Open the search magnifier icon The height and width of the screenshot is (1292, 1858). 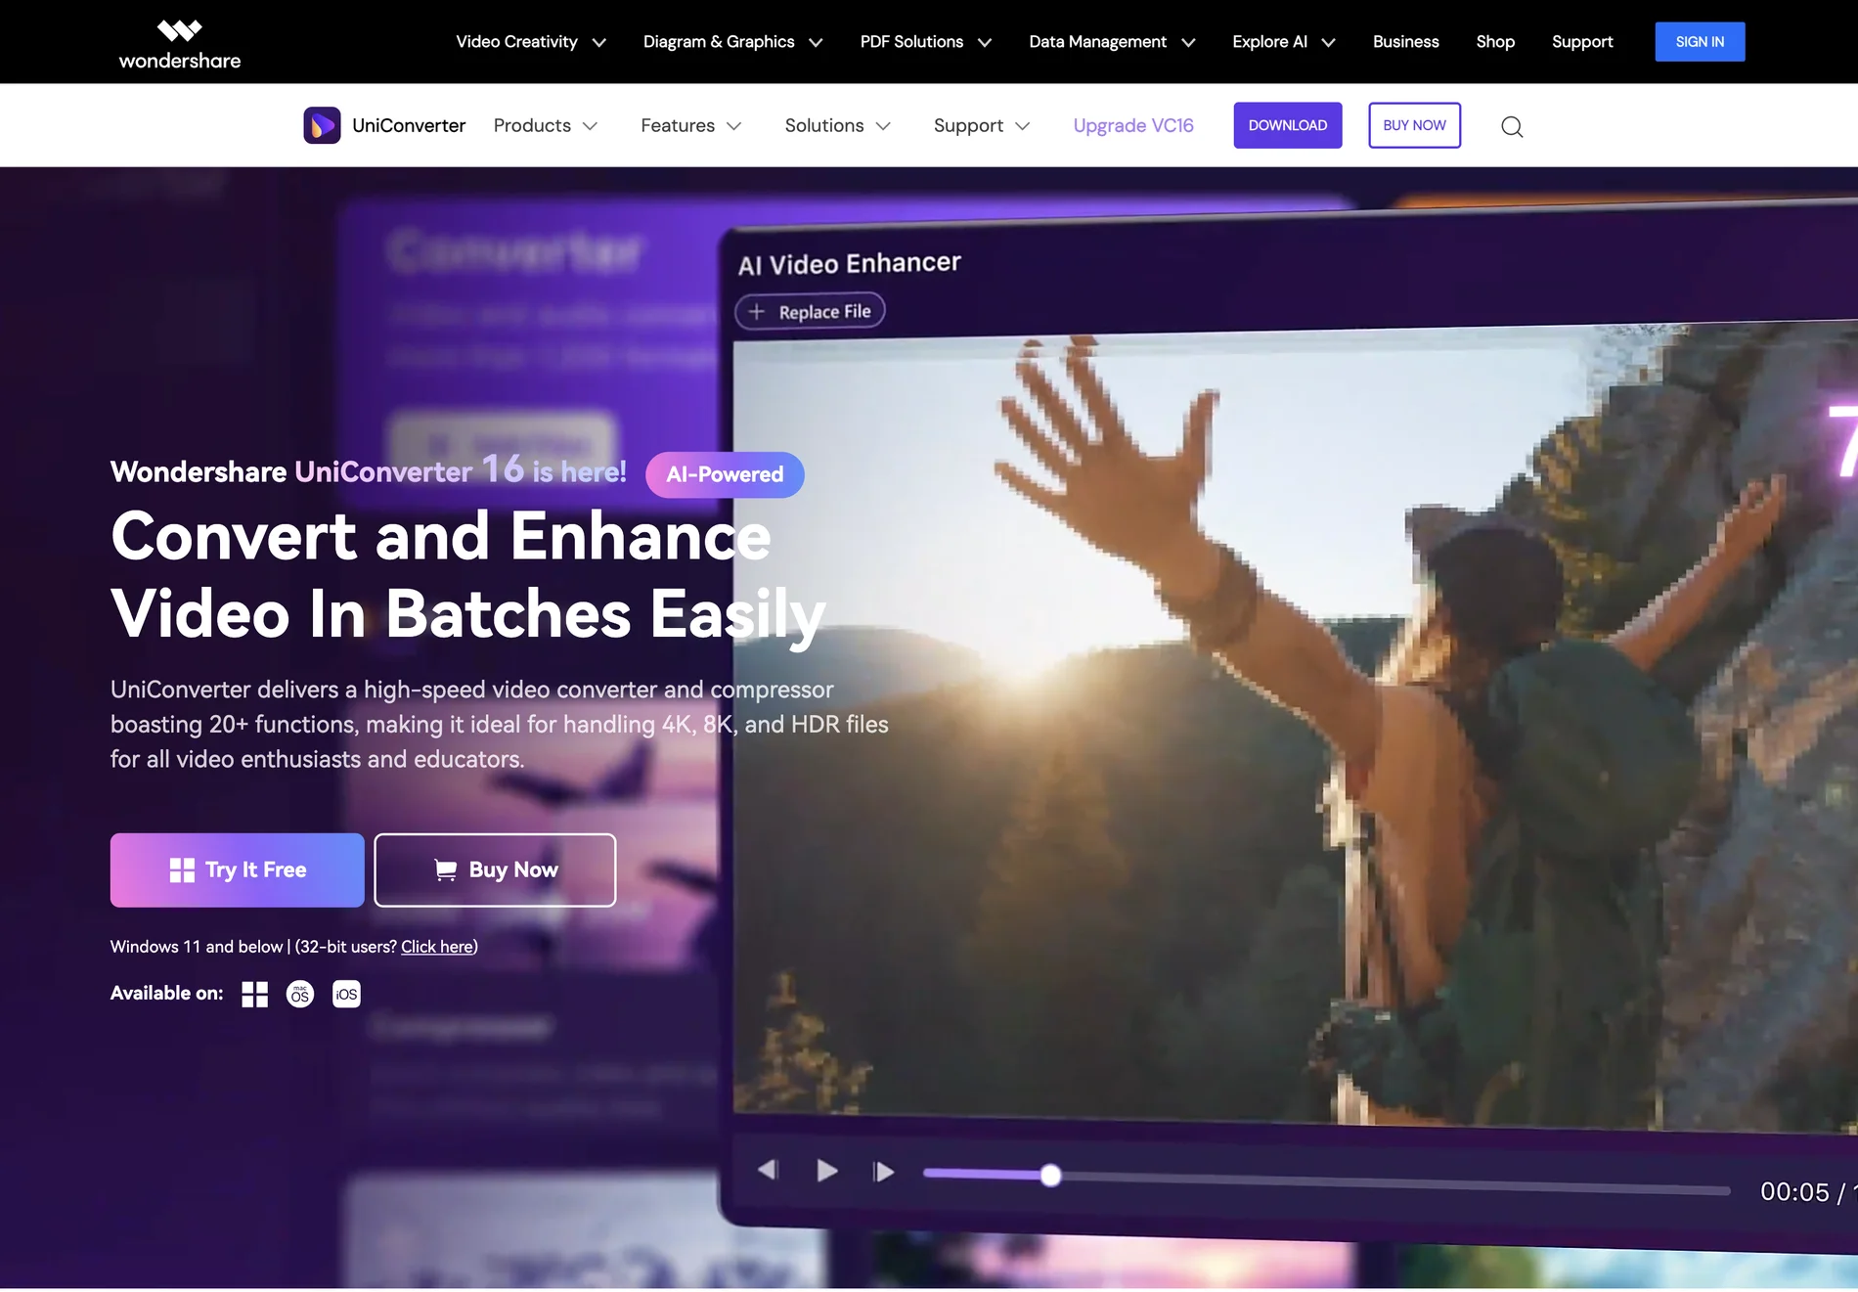point(1512,126)
